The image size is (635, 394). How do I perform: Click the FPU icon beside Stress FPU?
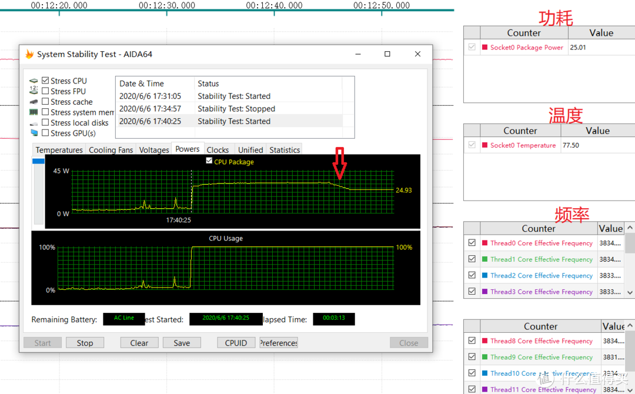34,91
